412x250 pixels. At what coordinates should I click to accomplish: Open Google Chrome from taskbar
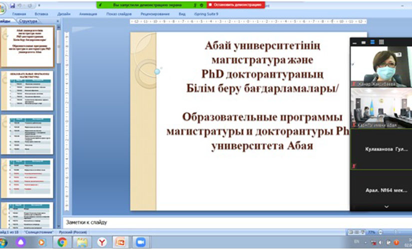[62, 242]
